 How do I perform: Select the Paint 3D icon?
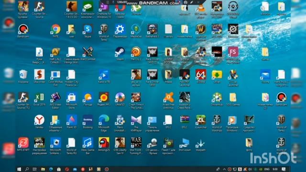pyautogui.click(x=72, y=120)
